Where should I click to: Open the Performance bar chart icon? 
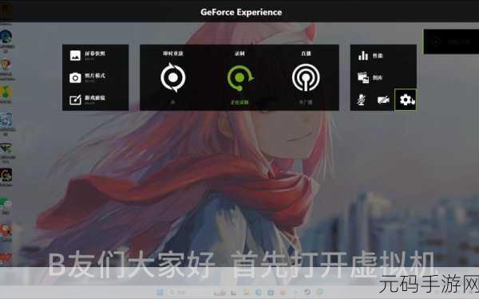point(363,56)
